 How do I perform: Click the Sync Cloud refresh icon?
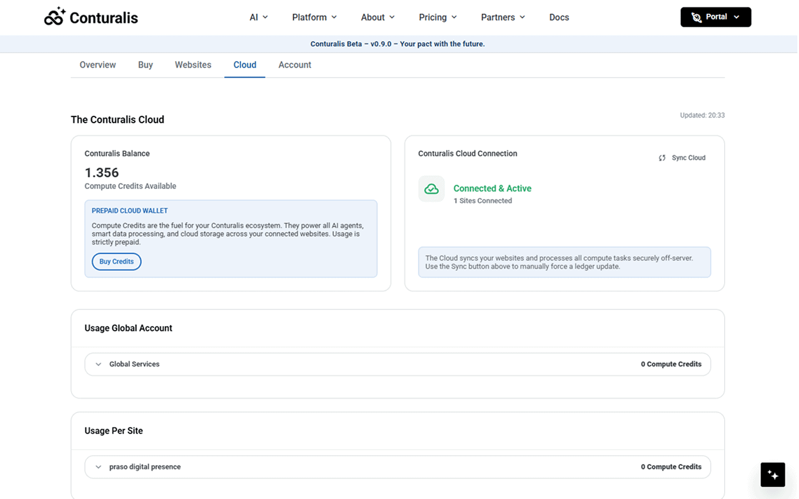(662, 158)
